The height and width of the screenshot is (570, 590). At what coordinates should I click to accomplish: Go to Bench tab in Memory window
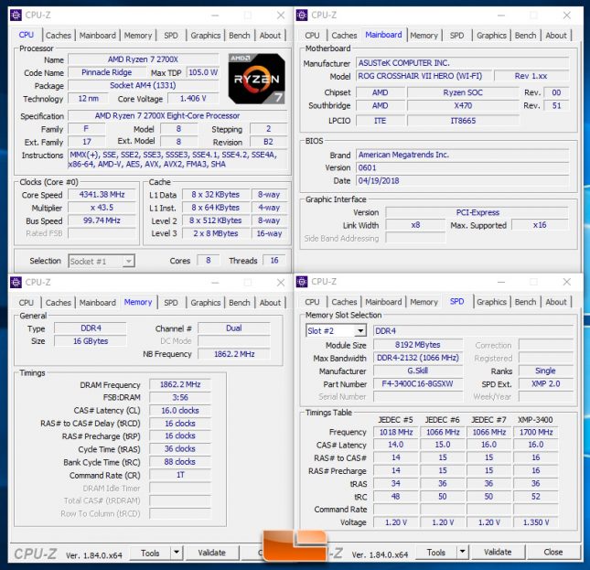tap(240, 303)
